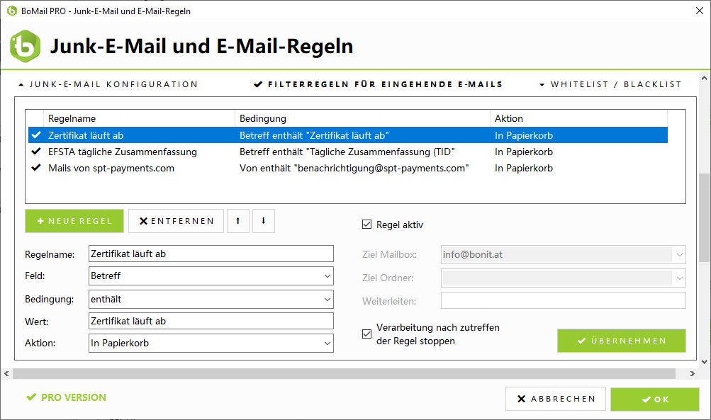Image resolution: width=711 pixels, height=420 pixels.
Task: Expand the Whitelist / Blacklist section
Action: (610, 84)
